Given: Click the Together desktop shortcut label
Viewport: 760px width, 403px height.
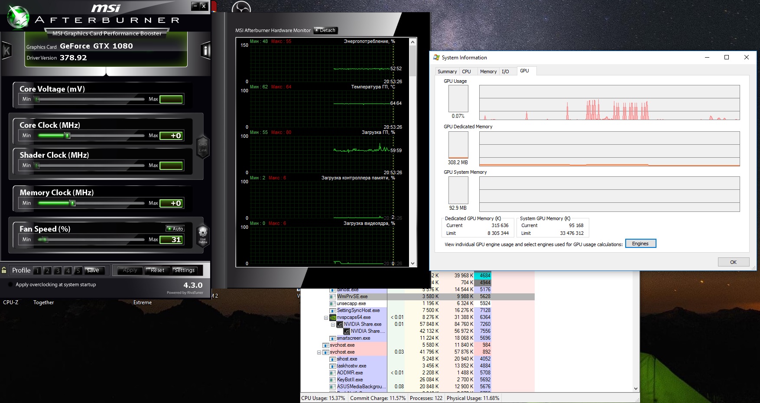Looking at the screenshot, I should click(x=44, y=302).
